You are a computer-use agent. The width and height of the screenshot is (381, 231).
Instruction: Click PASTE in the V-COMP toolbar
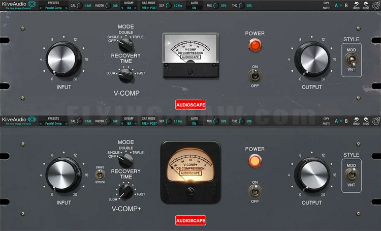(x=326, y=8)
